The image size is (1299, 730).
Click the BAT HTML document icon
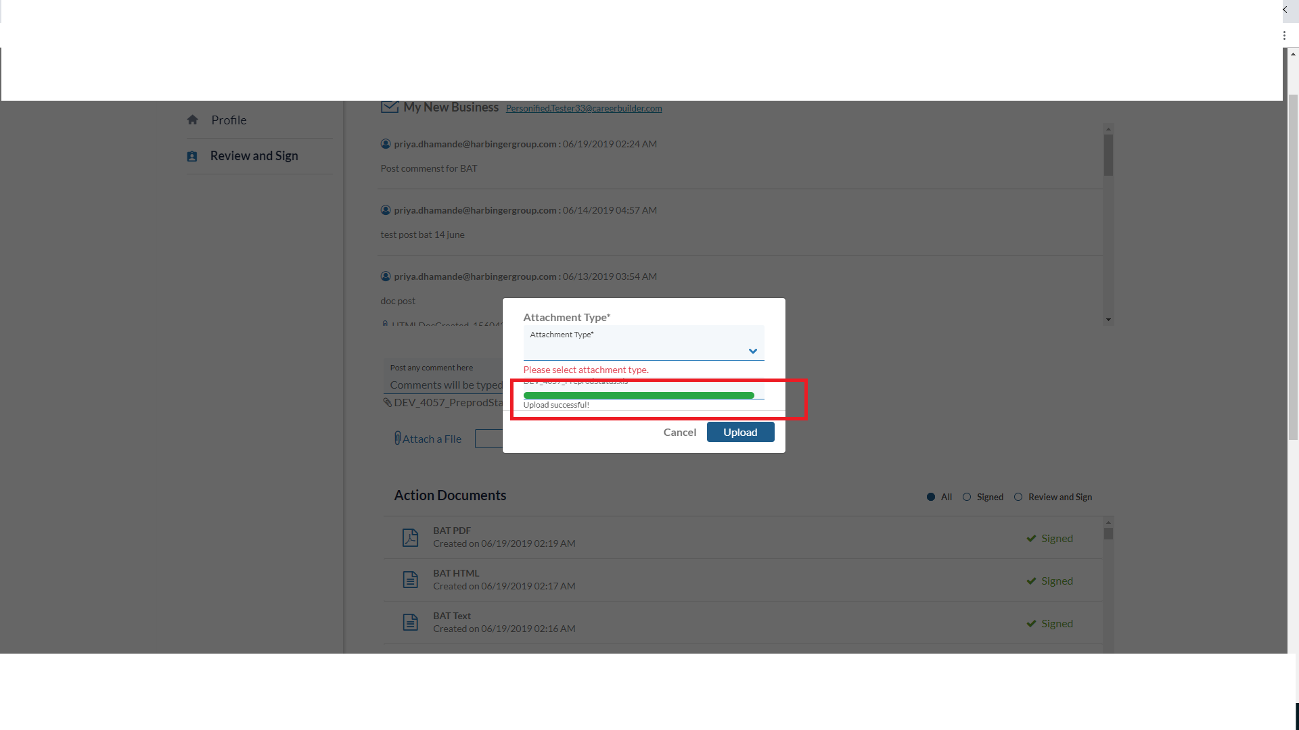pyautogui.click(x=410, y=580)
